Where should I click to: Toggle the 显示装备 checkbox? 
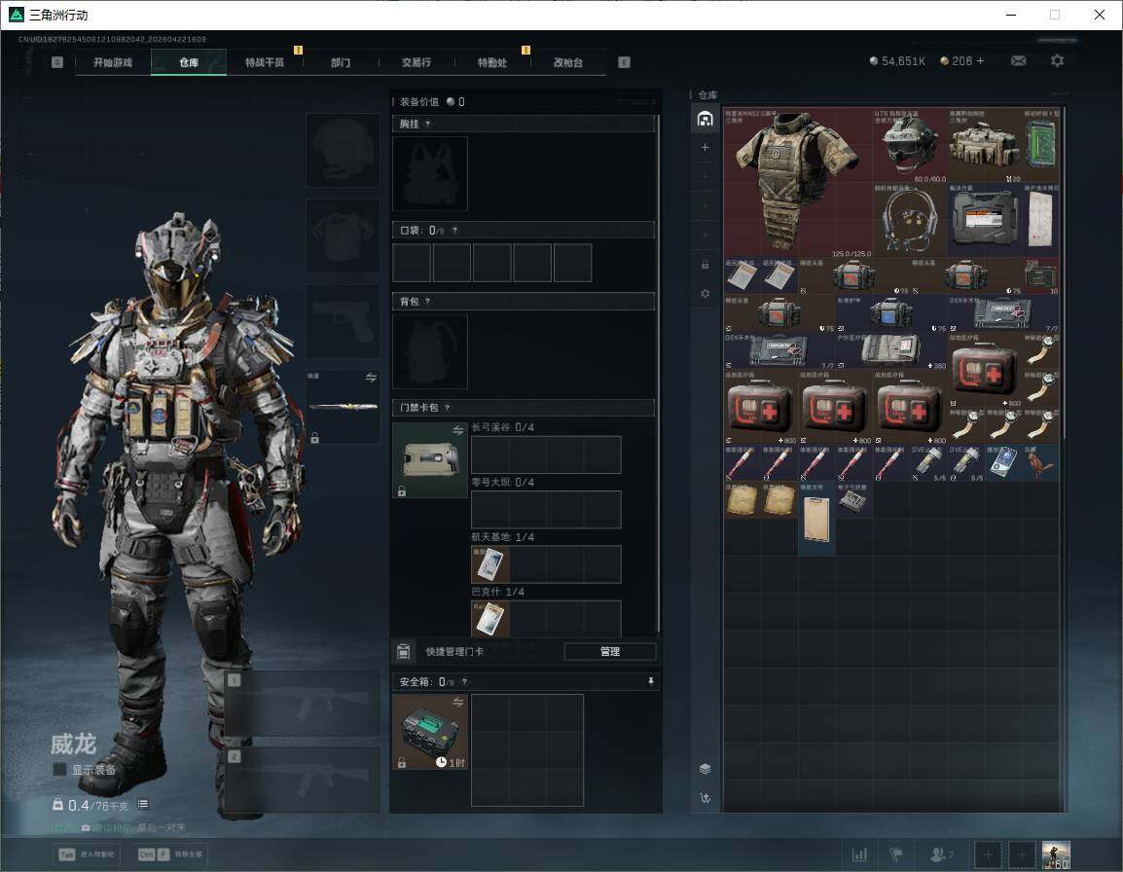59,770
